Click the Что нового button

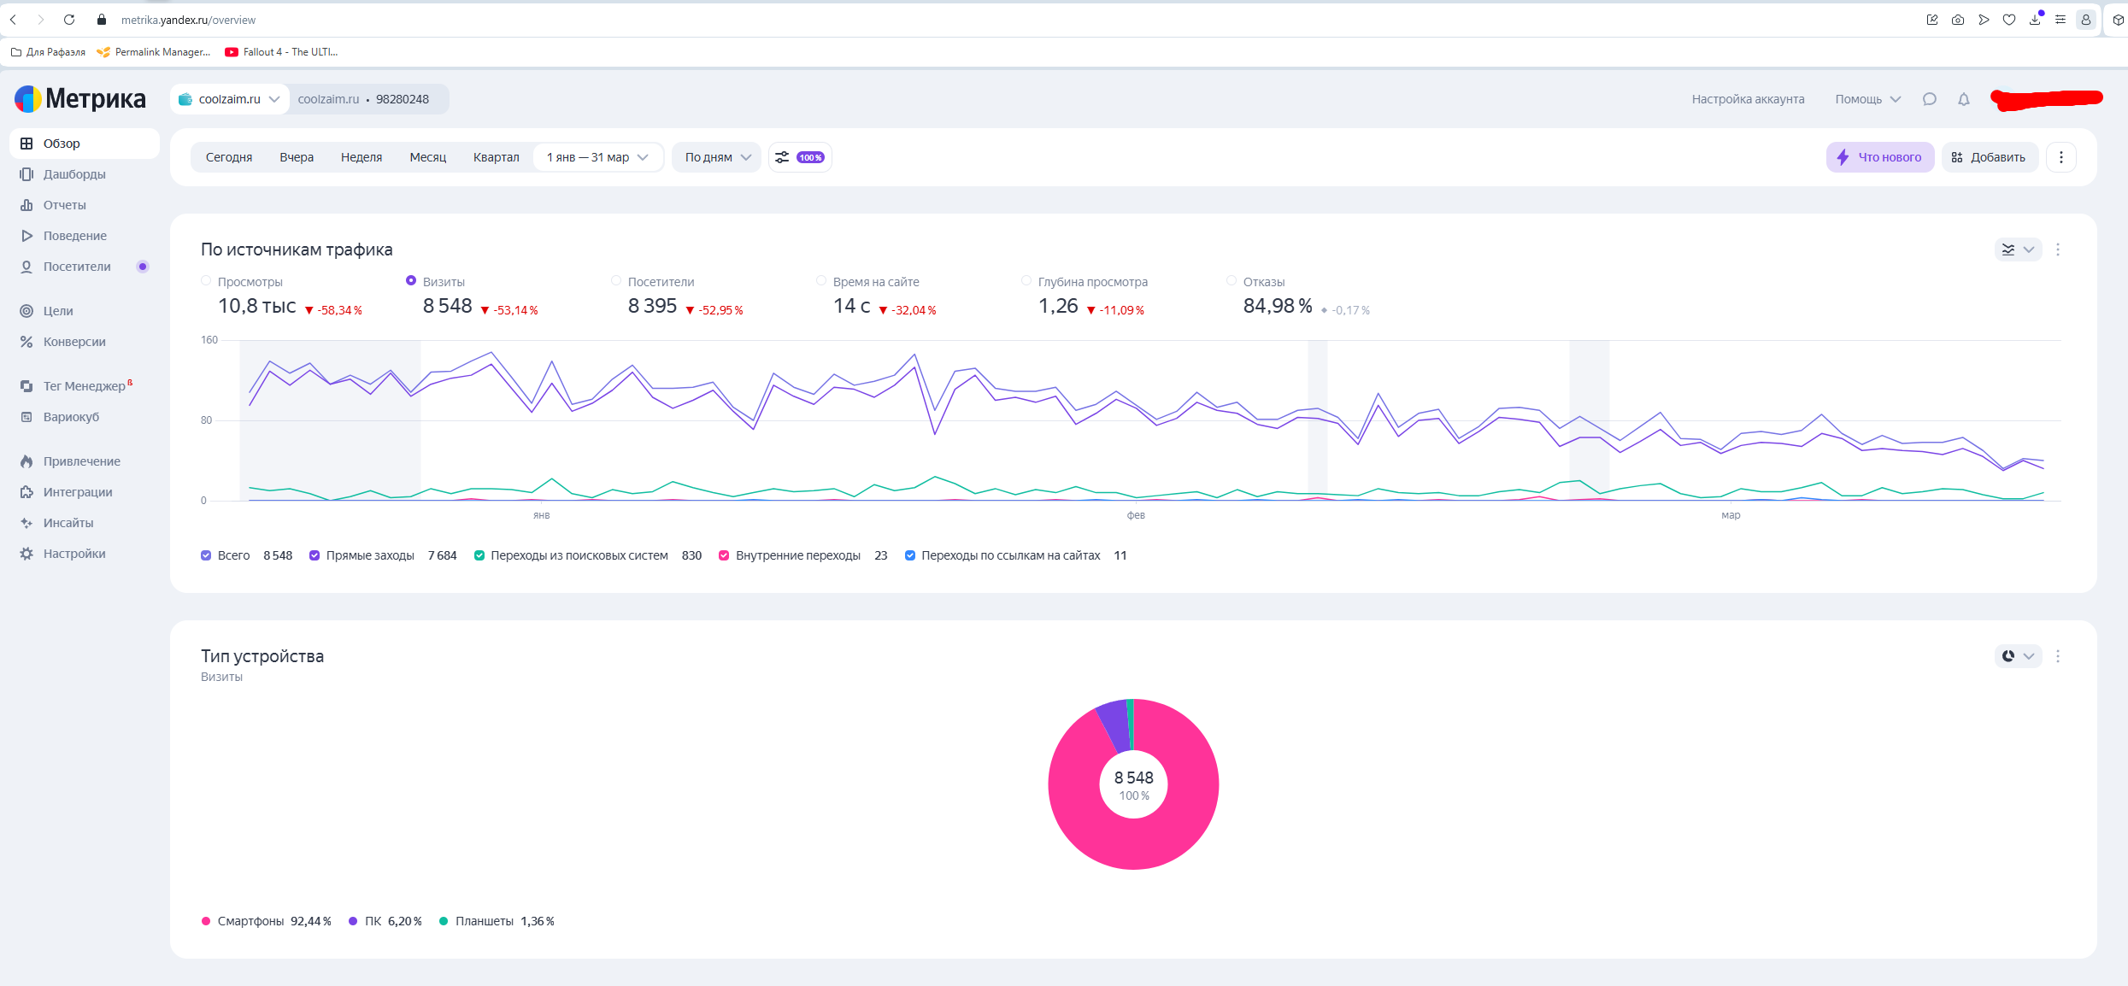[x=1879, y=157]
